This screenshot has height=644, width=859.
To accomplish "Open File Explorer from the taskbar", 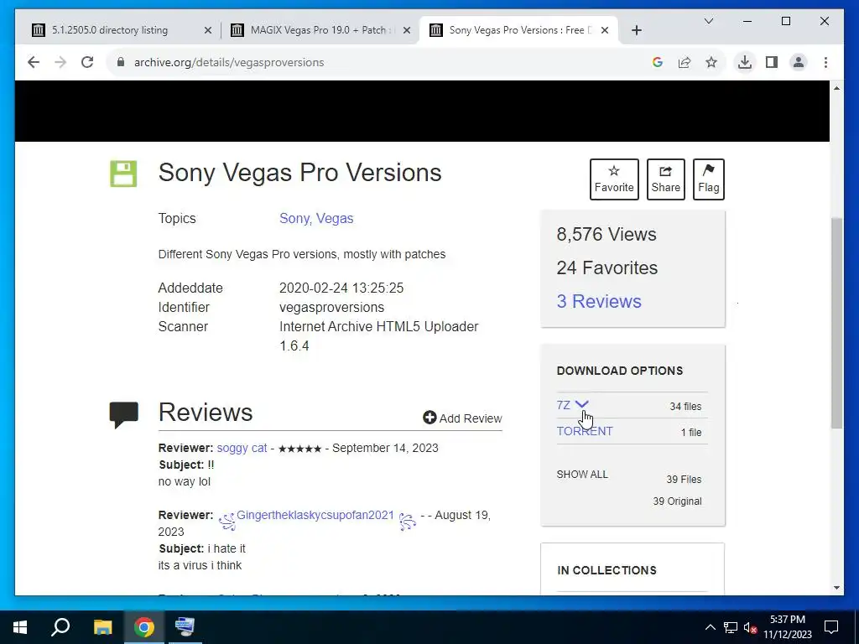I will click(102, 627).
